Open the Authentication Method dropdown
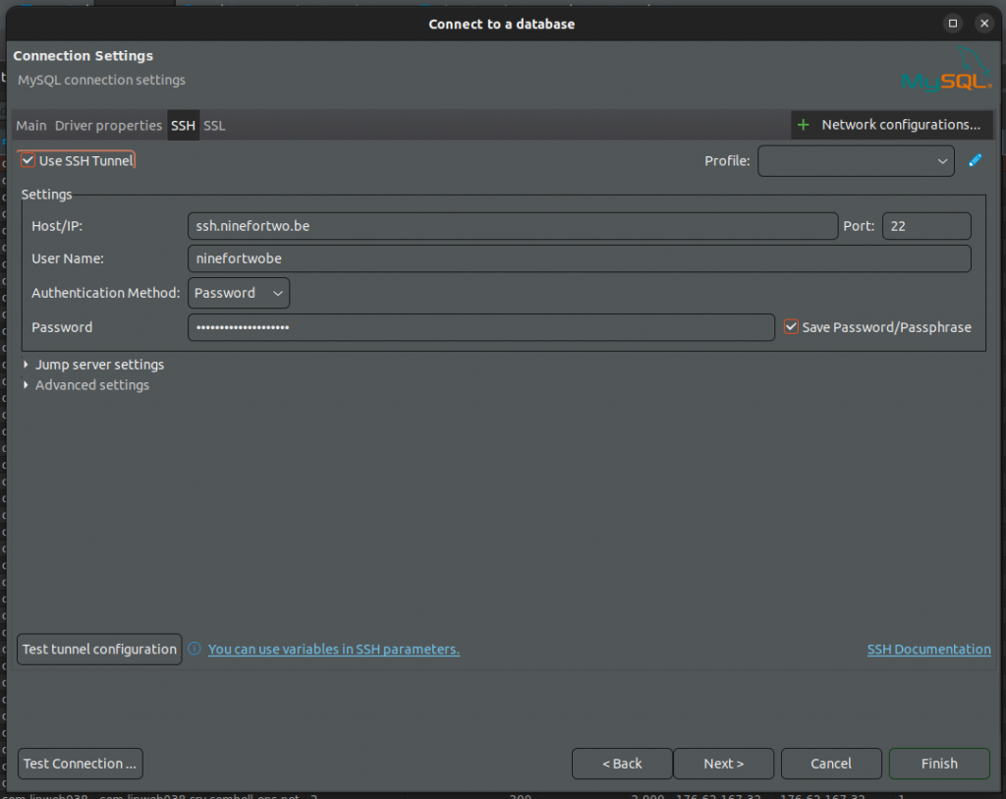Screen dimensions: 1006x799 click(x=239, y=293)
